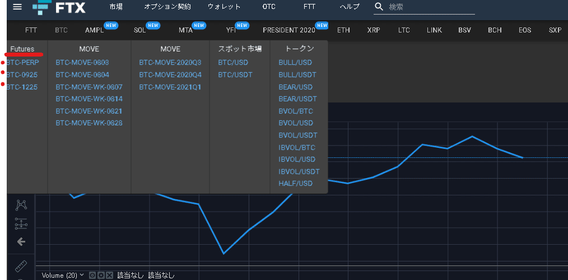568x280 pixels.
Task: Select the ETH coin tab
Action: tap(343, 30)
